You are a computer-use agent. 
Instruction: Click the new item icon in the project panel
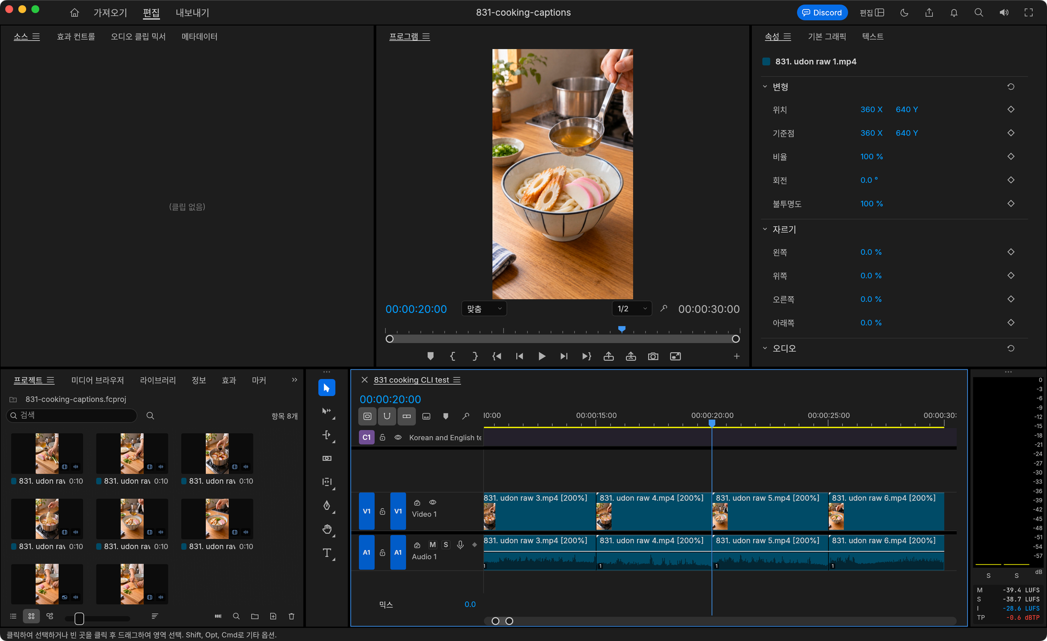pyautogui.click(x=273, y=616)
